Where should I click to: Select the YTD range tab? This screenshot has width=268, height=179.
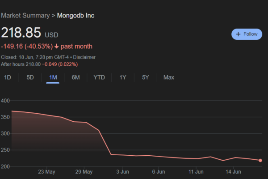click(x=99, y=77)
